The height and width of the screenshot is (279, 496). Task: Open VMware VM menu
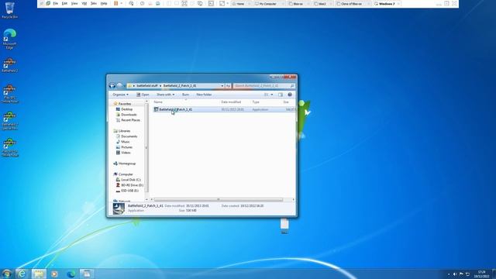84,3
